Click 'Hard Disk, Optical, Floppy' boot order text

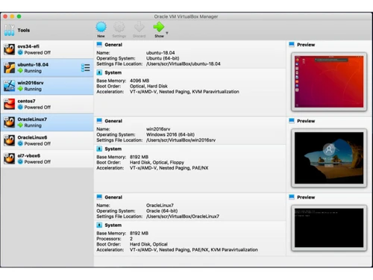157,162
